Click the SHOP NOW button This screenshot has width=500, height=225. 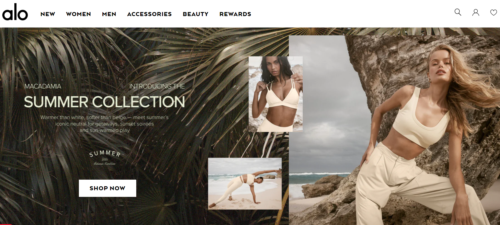[108, 188]
